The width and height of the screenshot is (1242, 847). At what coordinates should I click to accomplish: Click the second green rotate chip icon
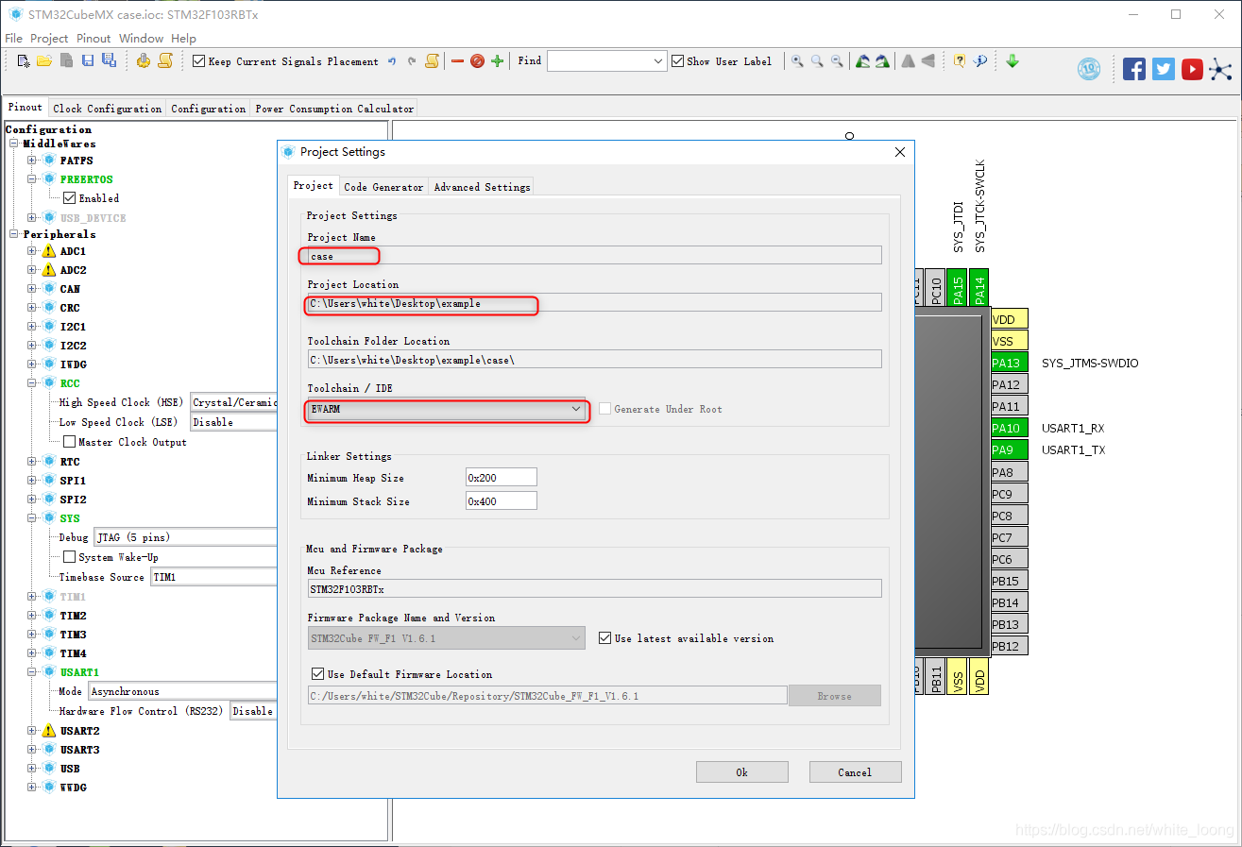pyautogui.click(x=882, y=61)
